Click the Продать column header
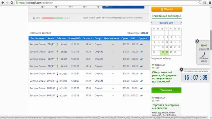212x119 pixels. [x=143, y=38]
